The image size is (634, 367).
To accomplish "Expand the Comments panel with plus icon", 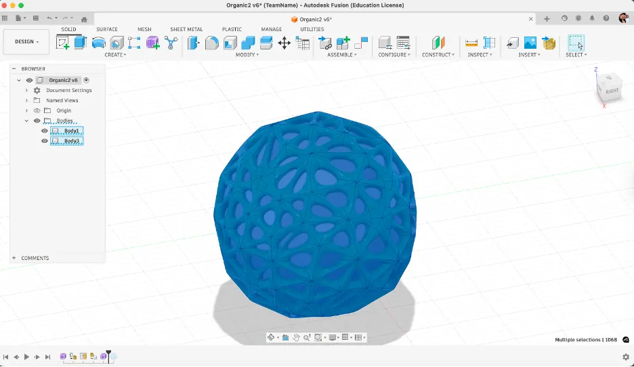I will tap(14, 258).
